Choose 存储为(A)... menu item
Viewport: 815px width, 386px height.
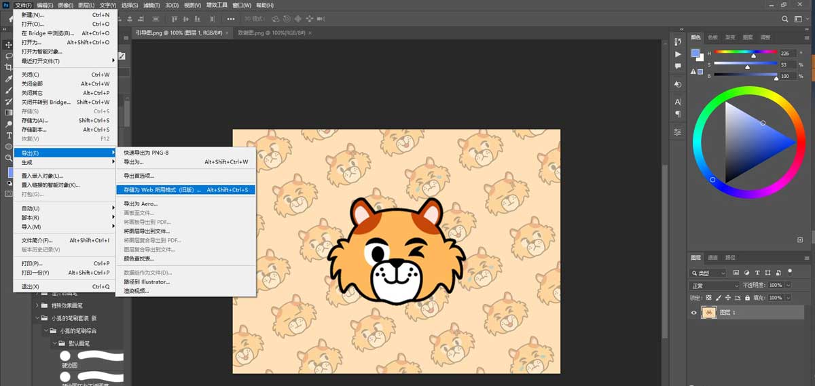point(66,120)
